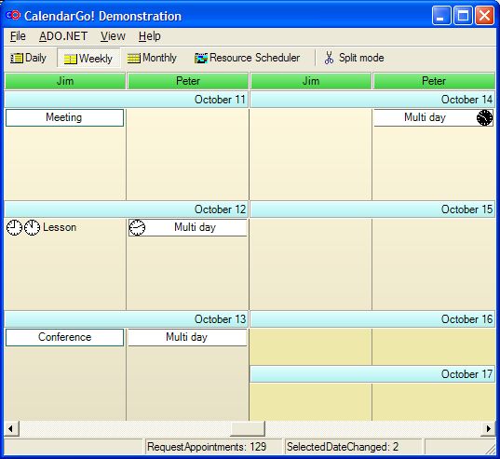Switch to the Daily view icon
The height and width of the screenshot is (459, 500).
click(17, 59)
